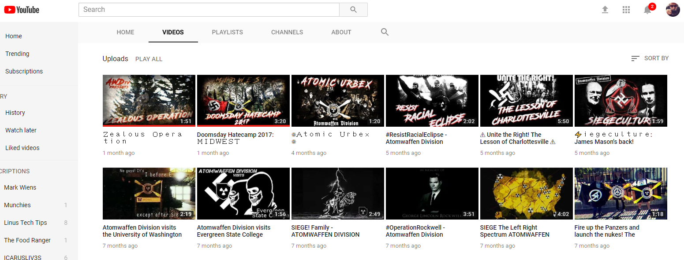Viewport: 684px width, 260px height.
Task: Click the Uploads heading
Action: (115, 59)
